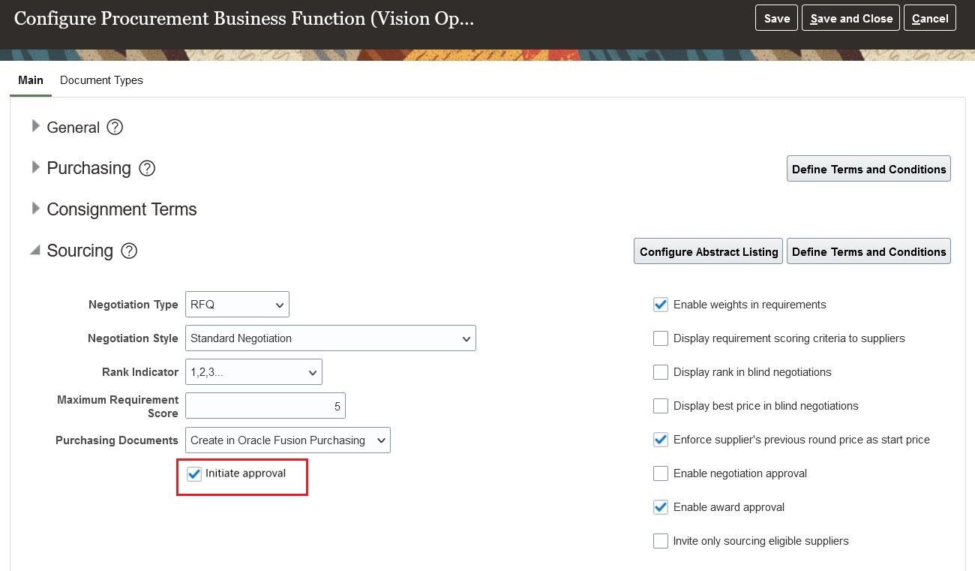975x571 pixels.
Task: Switch to the Document Types tab
Action: [101, 80]
